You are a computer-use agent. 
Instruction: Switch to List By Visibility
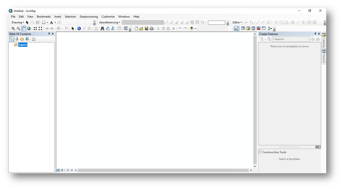(x=22, y=39)
